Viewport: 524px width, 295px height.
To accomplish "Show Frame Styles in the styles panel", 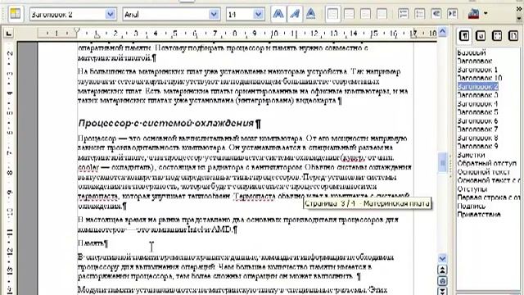I will point(497,35).
